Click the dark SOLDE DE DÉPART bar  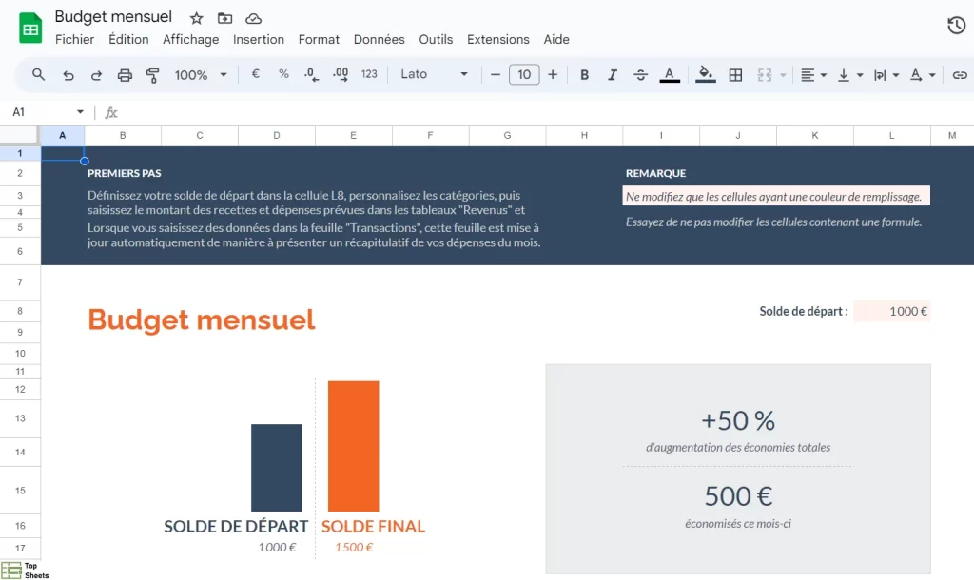click(277, 468)
